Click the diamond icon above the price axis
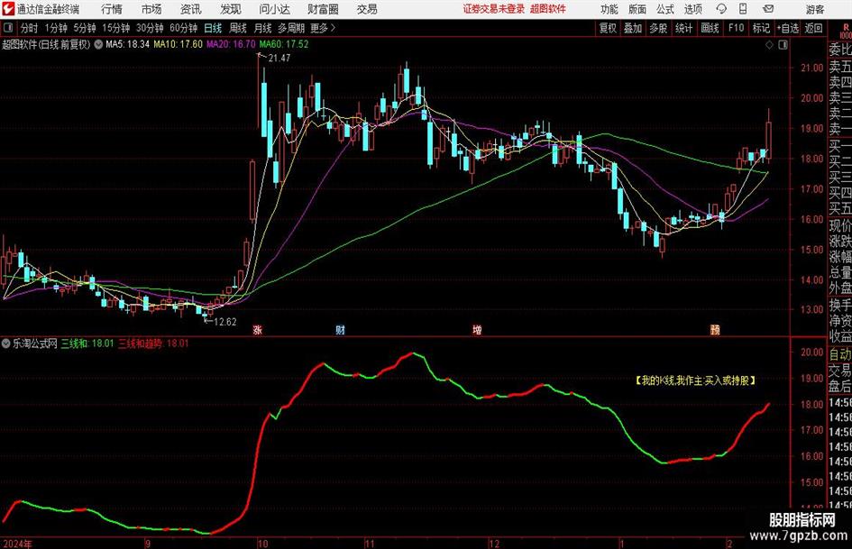This screenshot has height=549, width=852. click(769, 45)
